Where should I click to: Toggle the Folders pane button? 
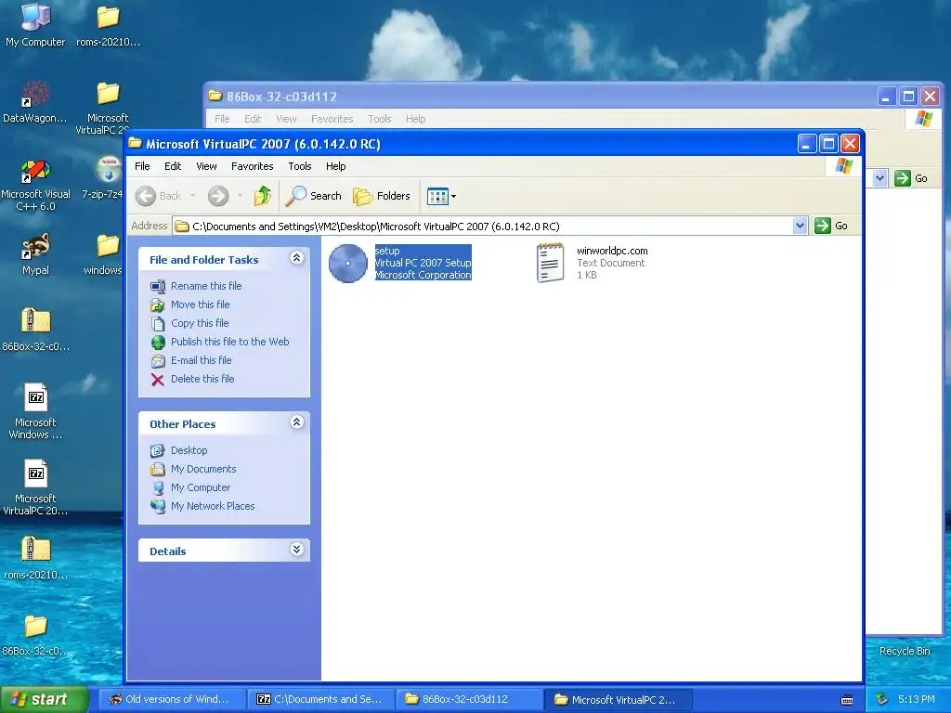(x=382, y=196)
